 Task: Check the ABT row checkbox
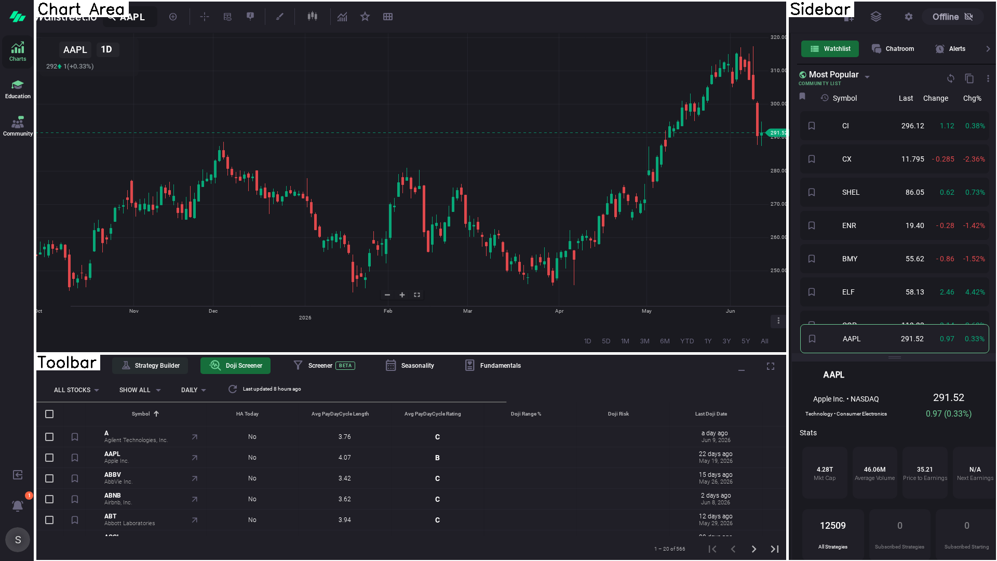(x=49, y=520)
